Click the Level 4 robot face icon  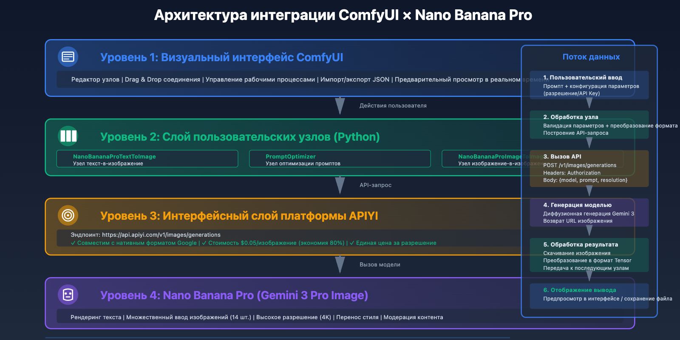click(x=68, y=295)
